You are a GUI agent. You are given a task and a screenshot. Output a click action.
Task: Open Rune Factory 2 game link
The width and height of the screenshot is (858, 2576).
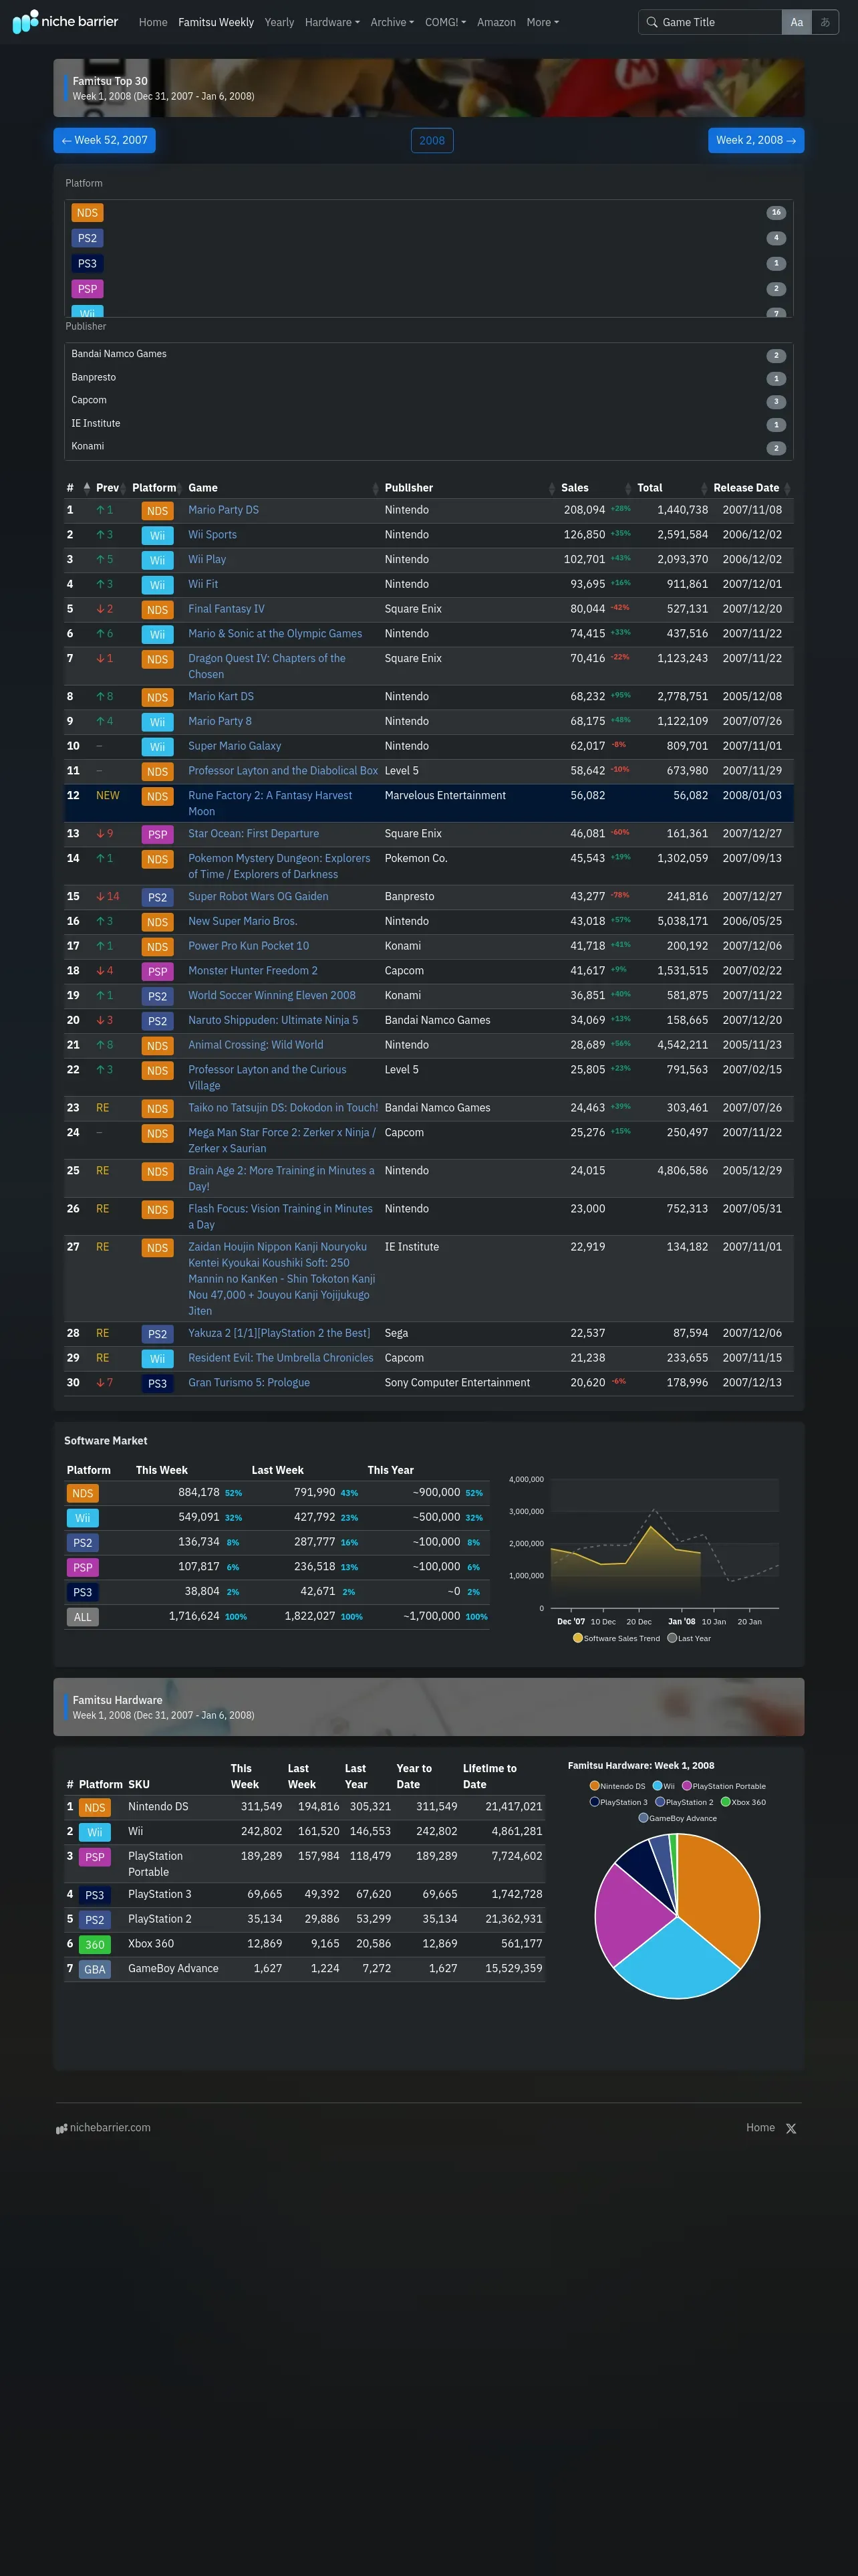coord(270,804)
